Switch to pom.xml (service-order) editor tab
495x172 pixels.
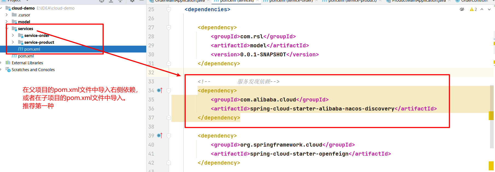291,1
